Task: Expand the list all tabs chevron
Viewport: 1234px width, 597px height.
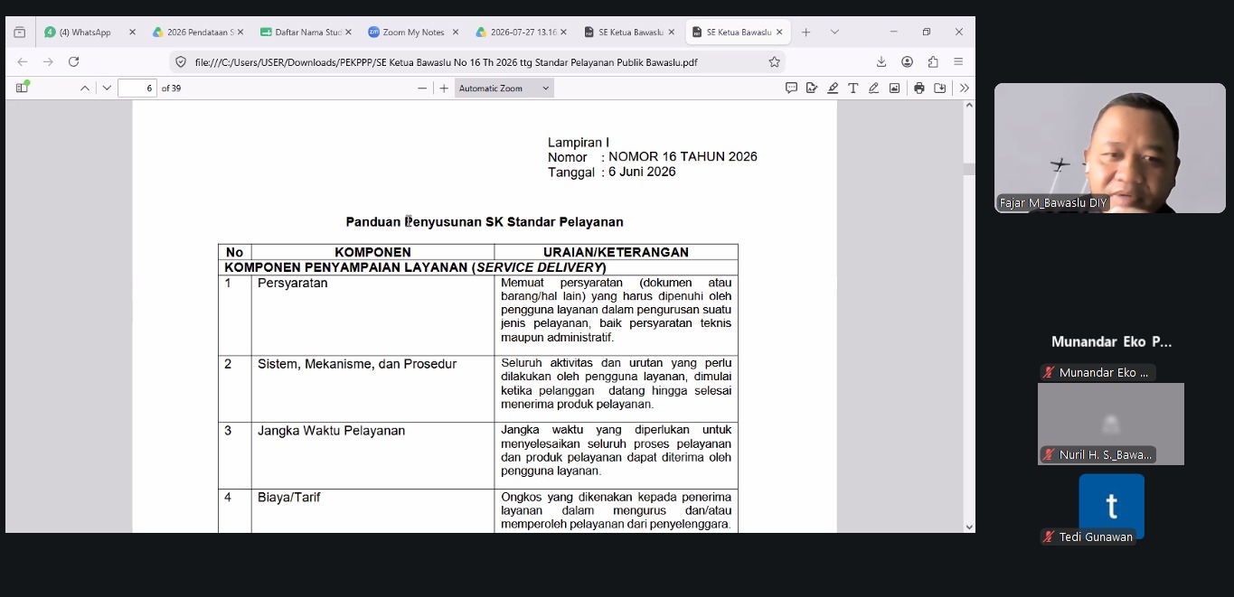Action: [x=834, y=32]
